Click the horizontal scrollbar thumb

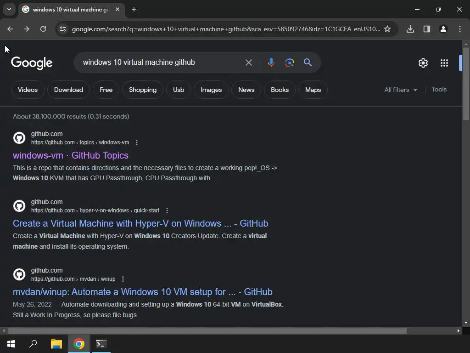(207, 331)
